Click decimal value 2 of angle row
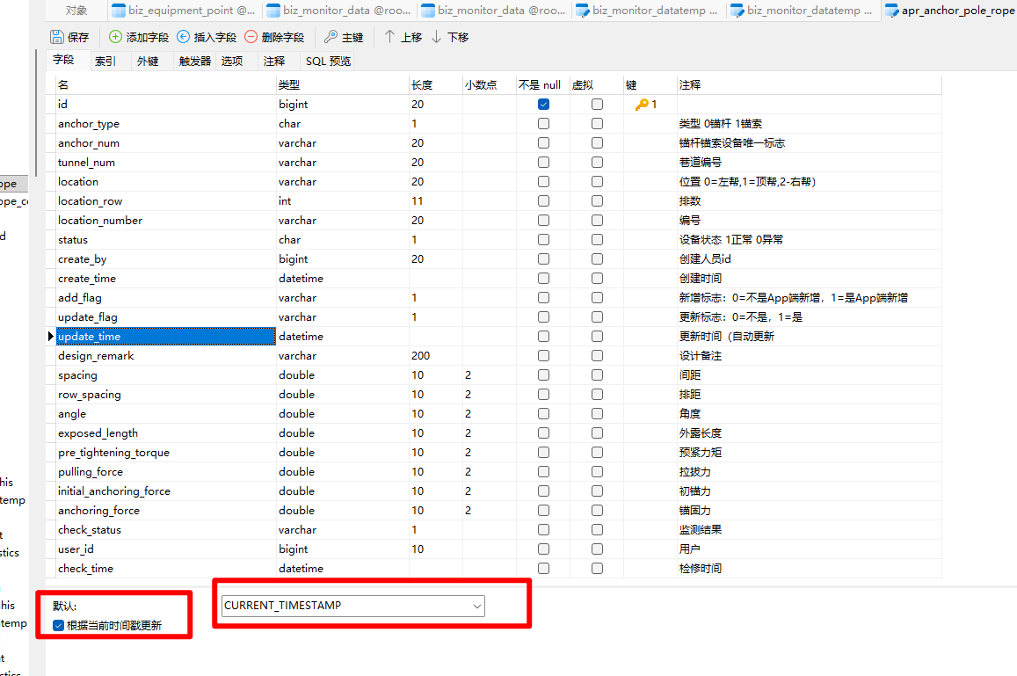The width and height of the screenshot is (1017, 676). pos(469,414)
